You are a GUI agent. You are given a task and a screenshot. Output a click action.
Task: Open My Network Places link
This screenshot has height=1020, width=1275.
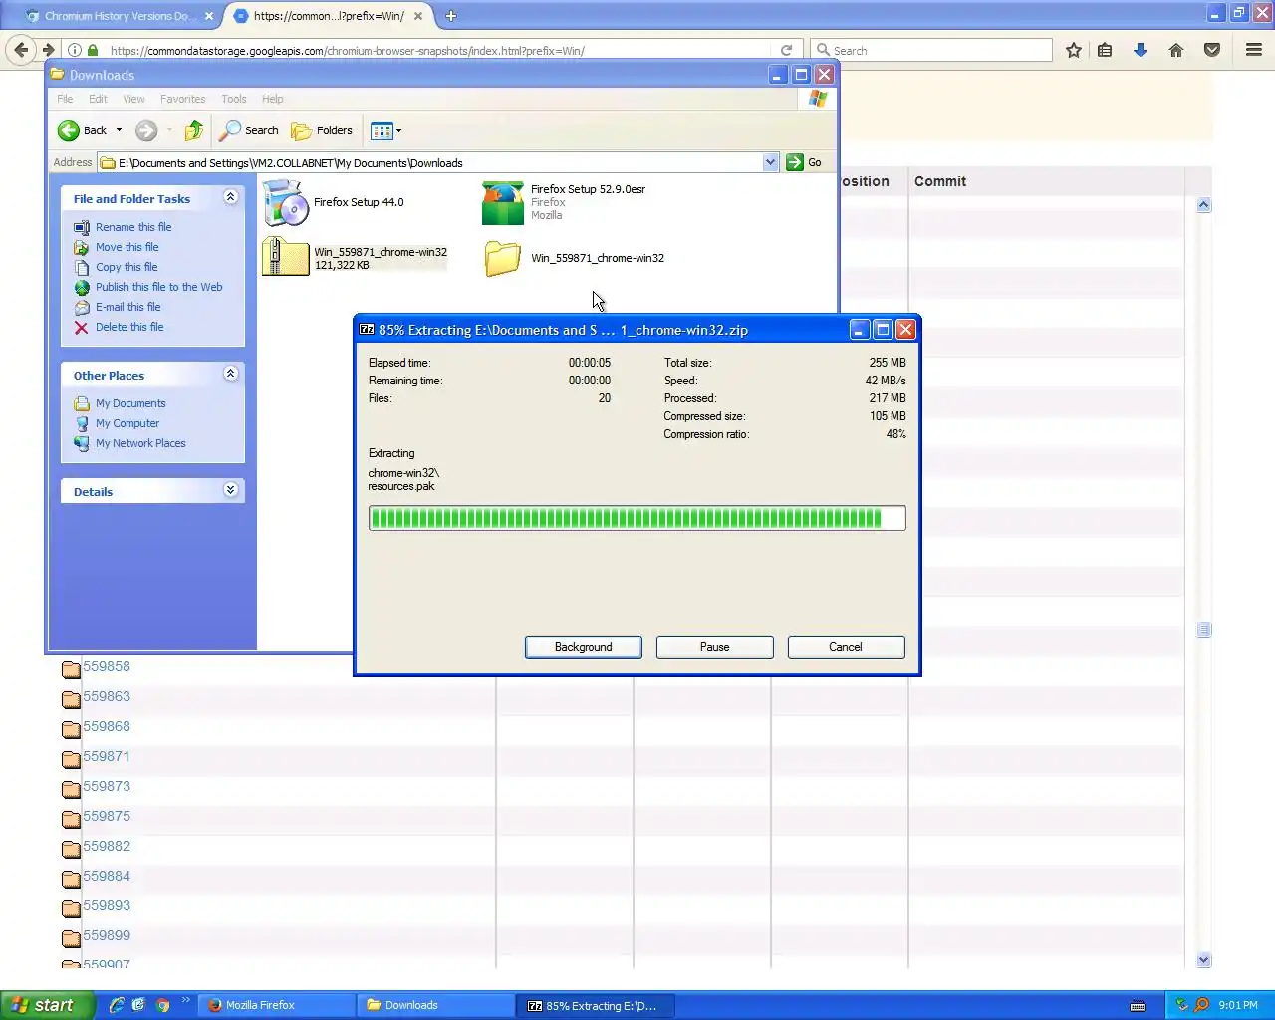(140, 443)
